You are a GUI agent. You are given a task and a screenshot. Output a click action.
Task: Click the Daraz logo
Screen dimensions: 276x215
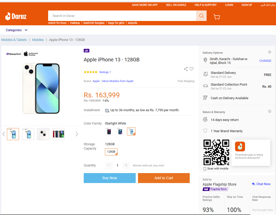[x=16, y=16]
